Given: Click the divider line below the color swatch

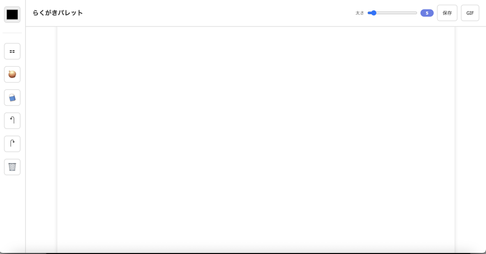Looking at the screenshot, I should [x=12, y=33].
